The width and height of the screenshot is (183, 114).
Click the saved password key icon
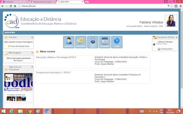click(168, 6)
